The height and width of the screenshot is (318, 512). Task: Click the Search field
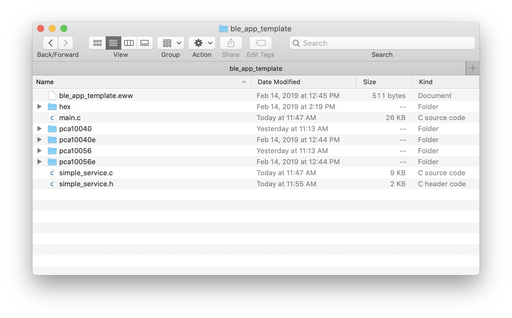[382, 43]
